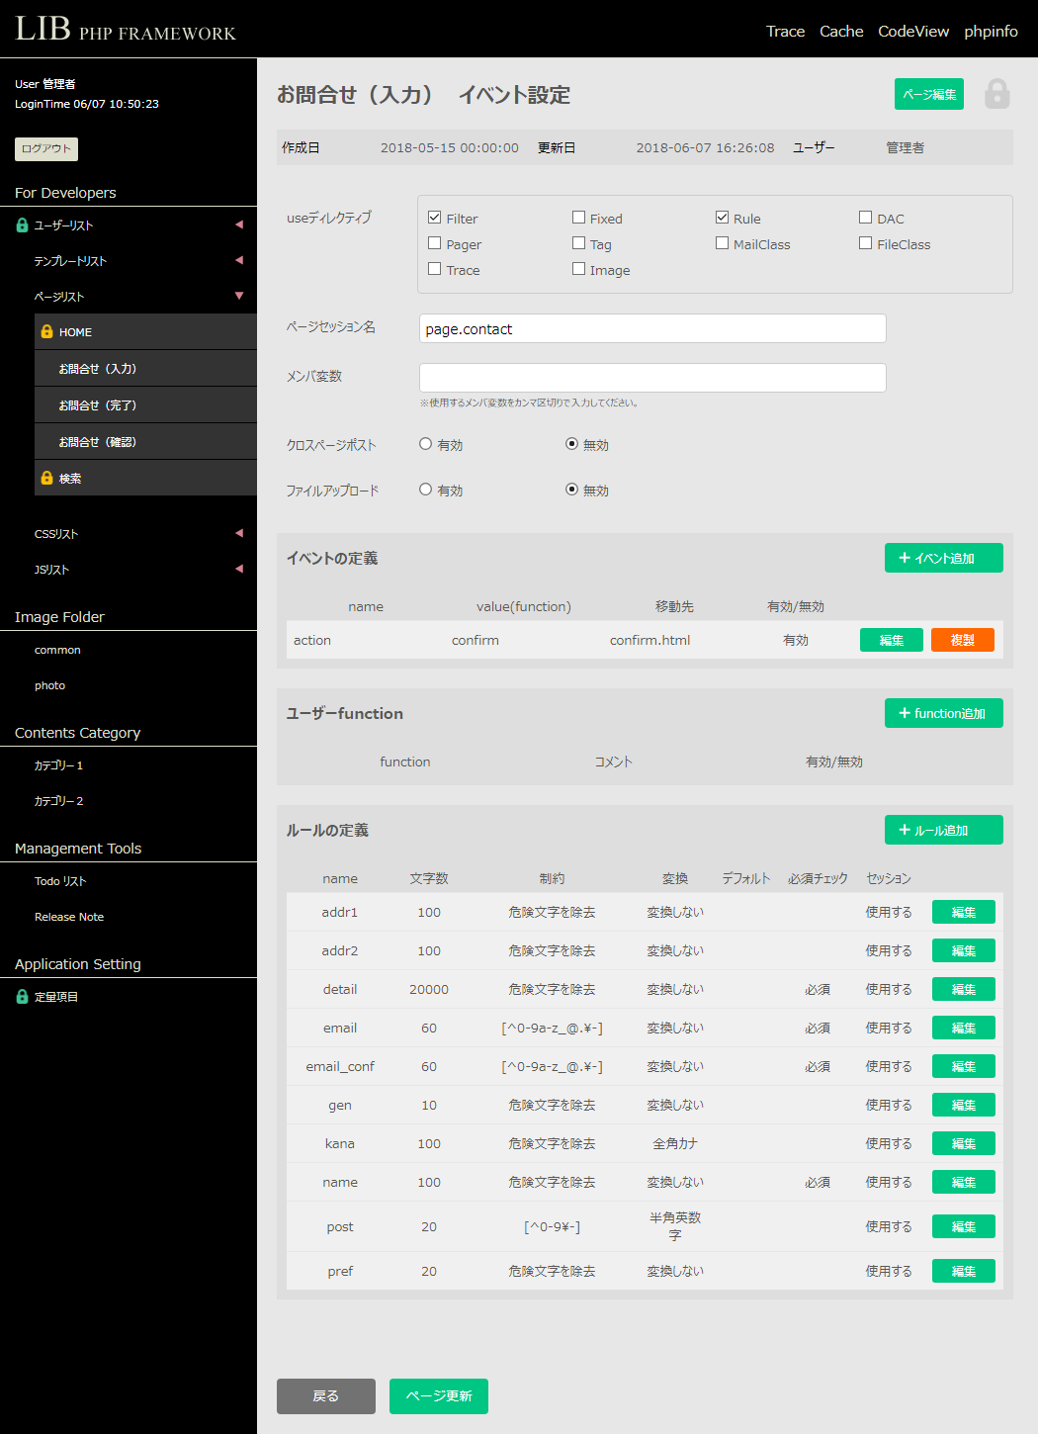Click the ページセッション名 input field
Image resolution: width=1038 pixels, height=1434 pixels.
point(652,329)
